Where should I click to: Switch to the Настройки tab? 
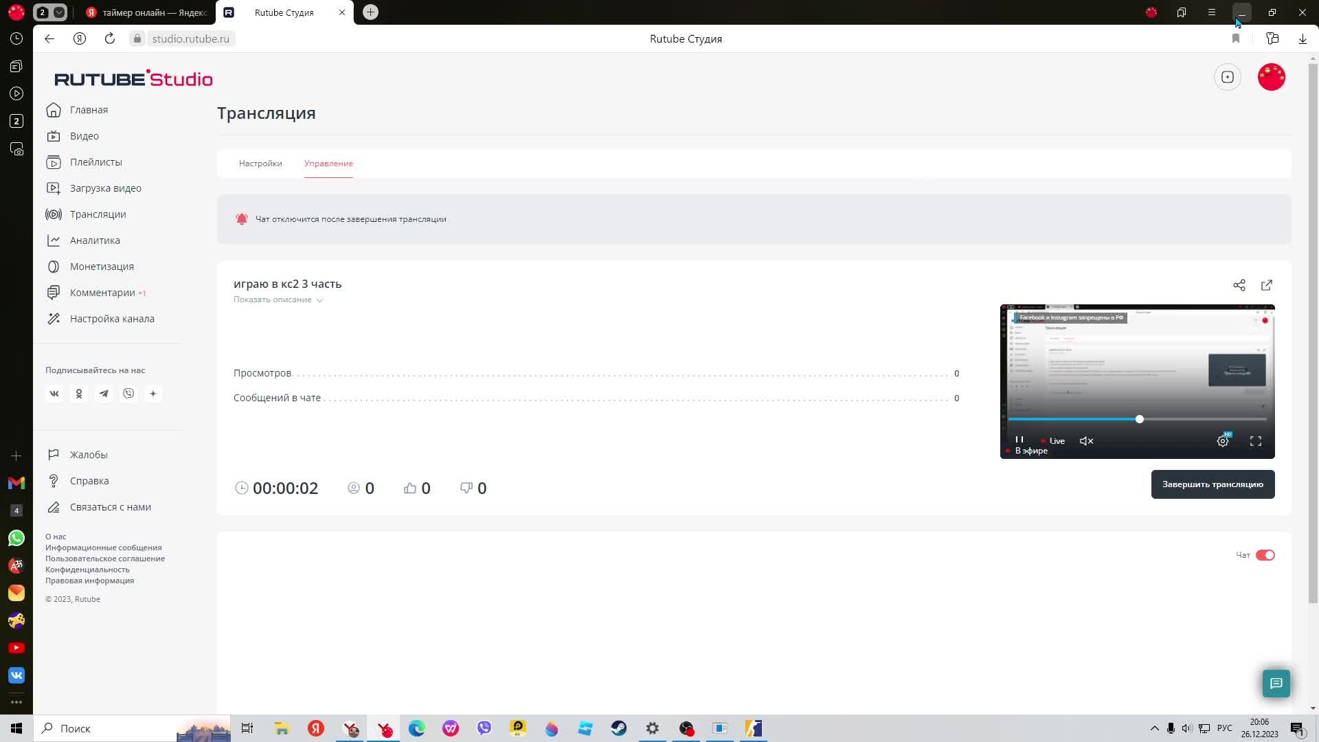pyautogui.click(x=260, y=164)
